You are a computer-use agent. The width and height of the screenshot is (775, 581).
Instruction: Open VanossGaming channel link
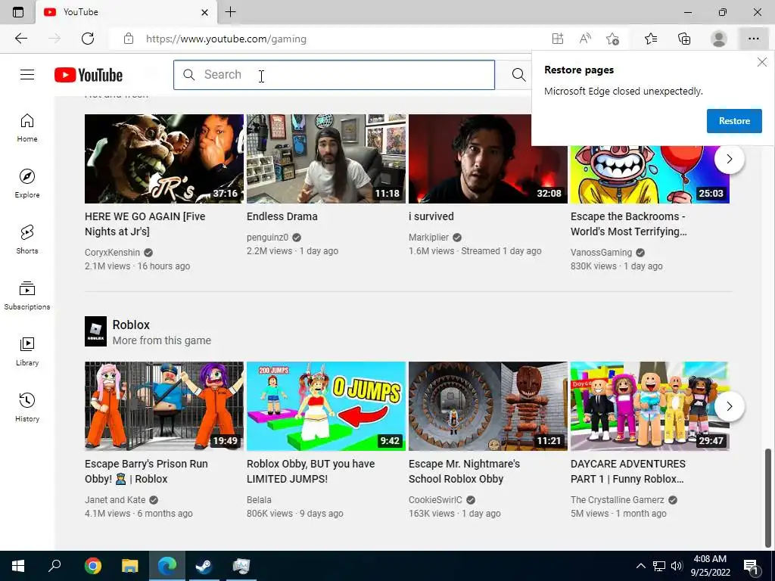coord(601,253)
